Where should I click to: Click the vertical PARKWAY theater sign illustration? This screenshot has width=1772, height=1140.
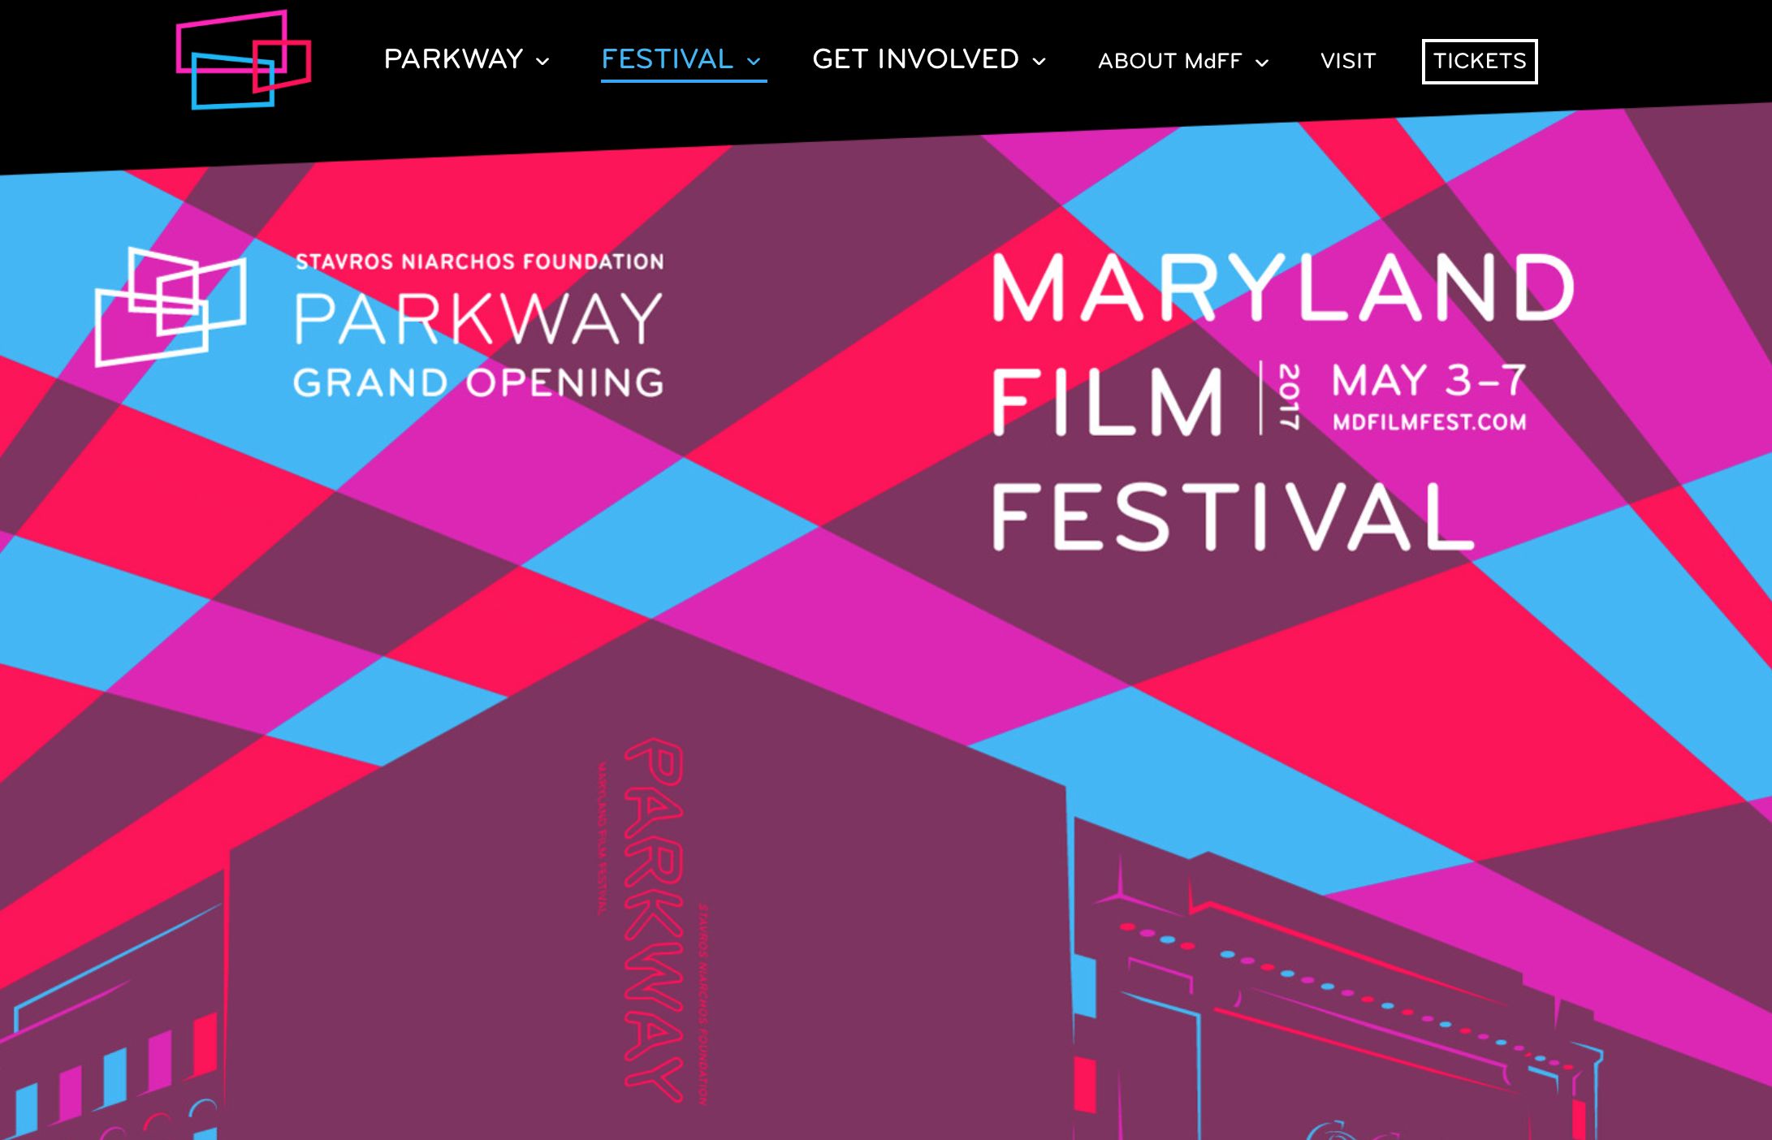click(x=655, y=919)
